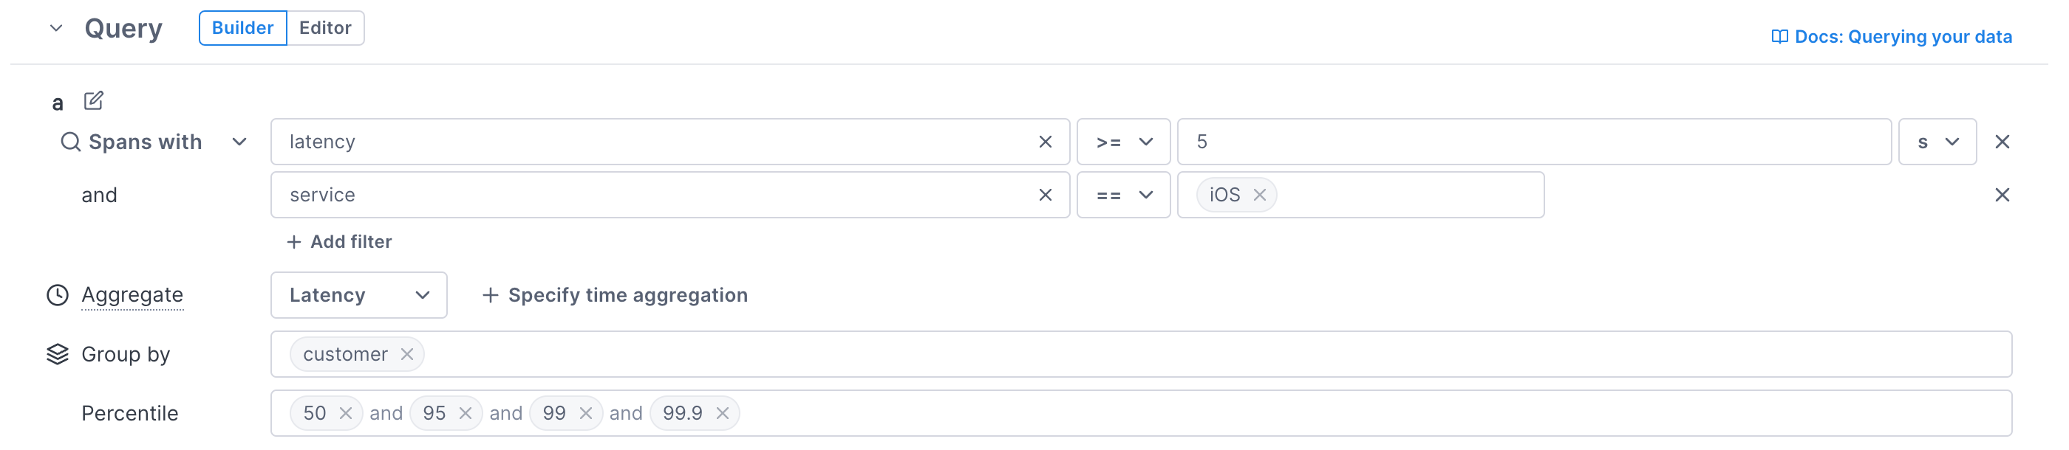Remove the service filter row
The image size is (2069, 450).
pos(2002,195)
